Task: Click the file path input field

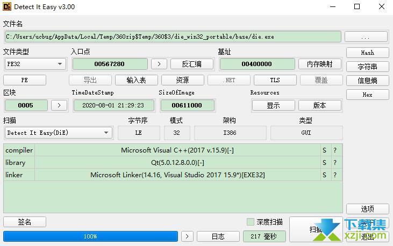Action: (x=173, y=37)
